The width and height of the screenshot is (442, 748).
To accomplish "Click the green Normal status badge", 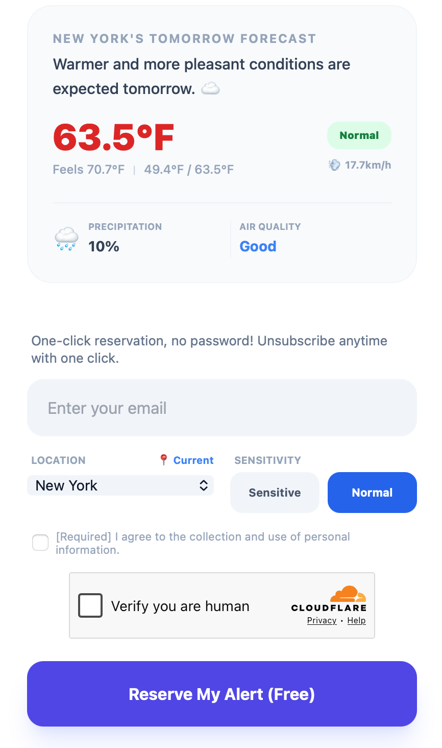I will (x=359, y=135).
